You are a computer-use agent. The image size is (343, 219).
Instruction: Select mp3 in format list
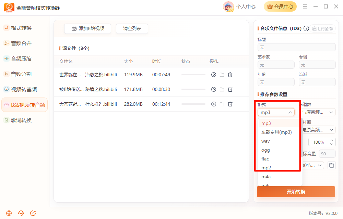tap(279, 123)
